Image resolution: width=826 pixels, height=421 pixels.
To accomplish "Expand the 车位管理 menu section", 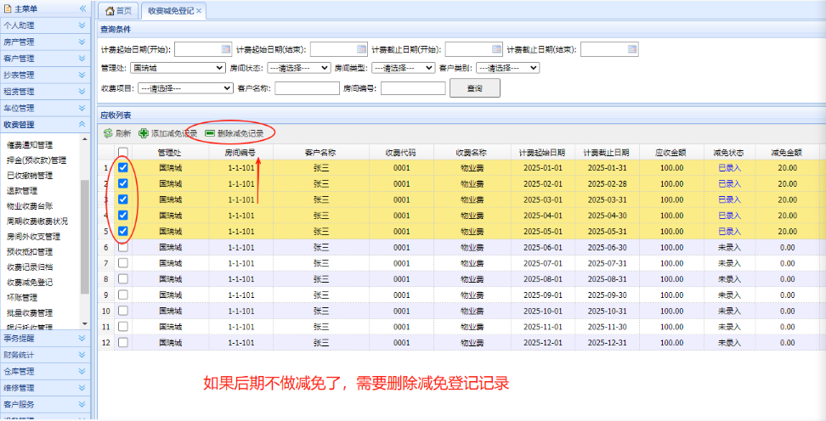I will coord(45,108).
